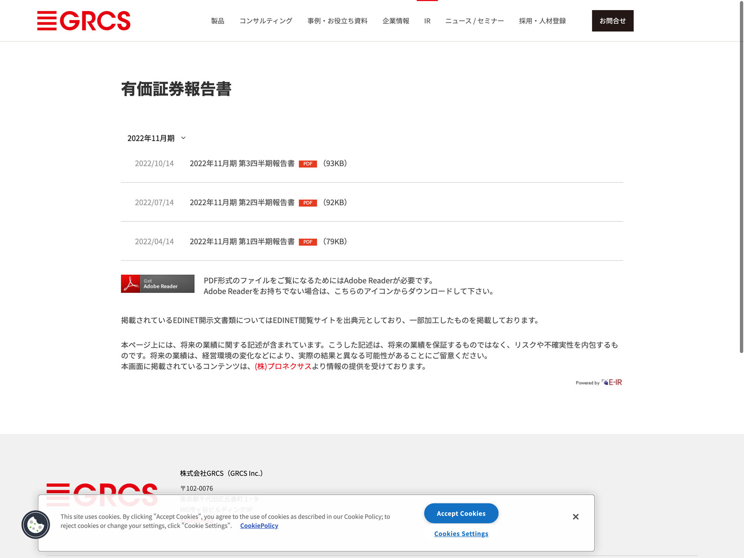Click PDF icon for 第1四半期報告書
744x558 pixels.
coord(307,242)
